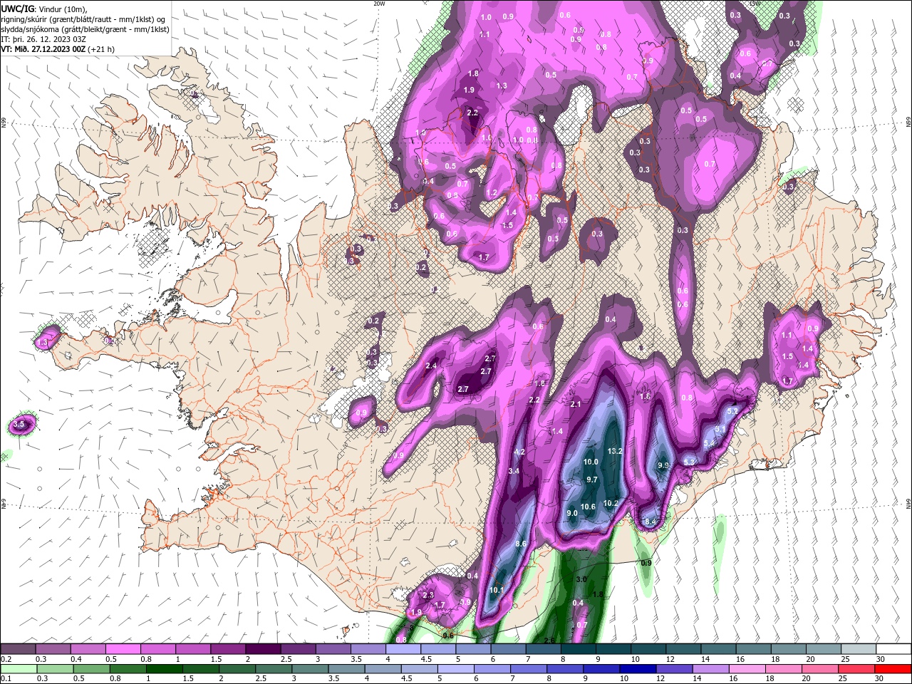
Task: Click the 20W longitude label
Action: coord(379,4)
